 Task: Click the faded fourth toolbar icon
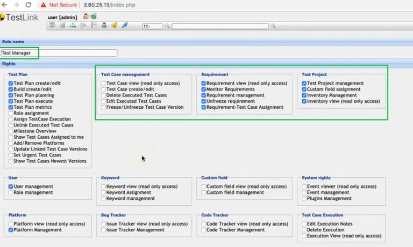pyautogui.click(x=83, y=25)
